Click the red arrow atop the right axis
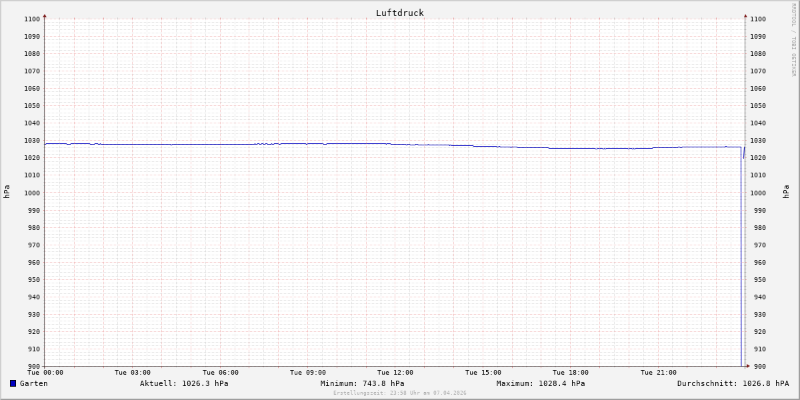This screenshot has height=400, width=800. pyautogui.click(x=745, y=15)
